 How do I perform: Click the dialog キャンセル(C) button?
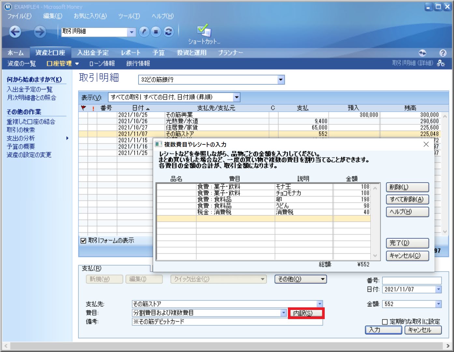pyautogui.click(x=407, y=256)
